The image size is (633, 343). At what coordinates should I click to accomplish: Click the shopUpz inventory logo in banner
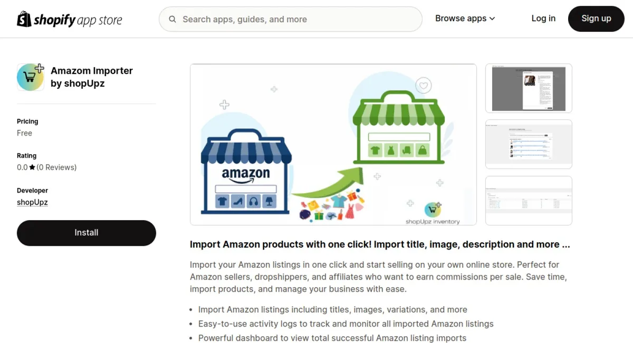click(433, 212)
